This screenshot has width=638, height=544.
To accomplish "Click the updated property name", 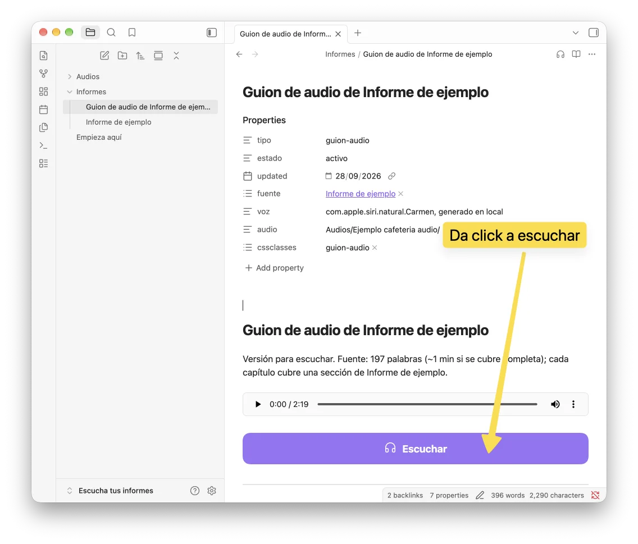I will [x=272, y=176].
